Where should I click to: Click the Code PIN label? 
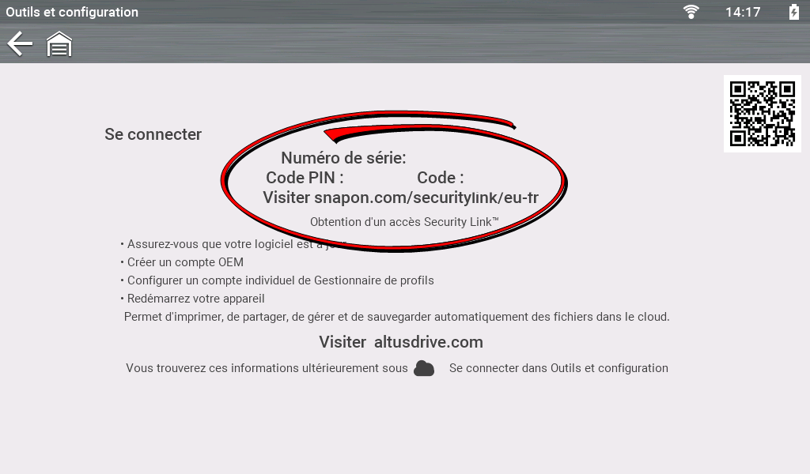(x=305, y=178)
